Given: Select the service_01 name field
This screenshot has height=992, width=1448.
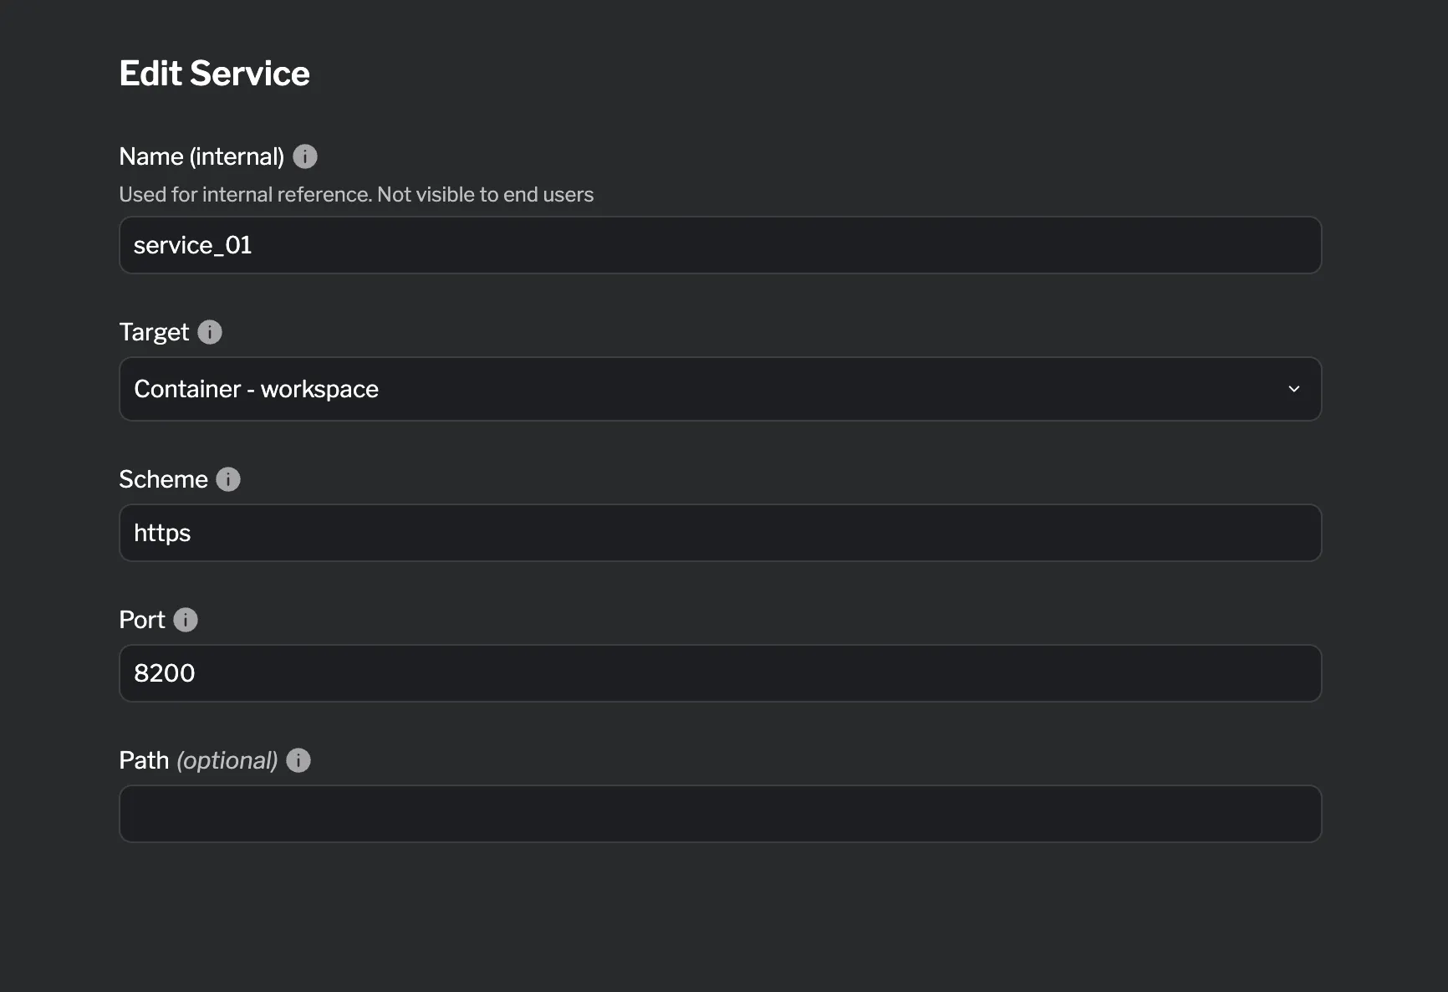Looking at the screenshot, I should click(x=719, y=245).
